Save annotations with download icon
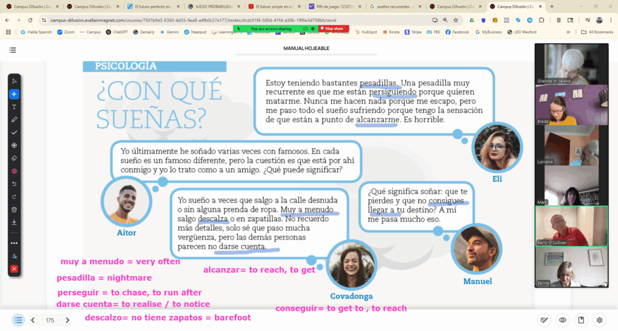Image resolution: width=618 pixels, height=331 pixels. tap(14, 222)
